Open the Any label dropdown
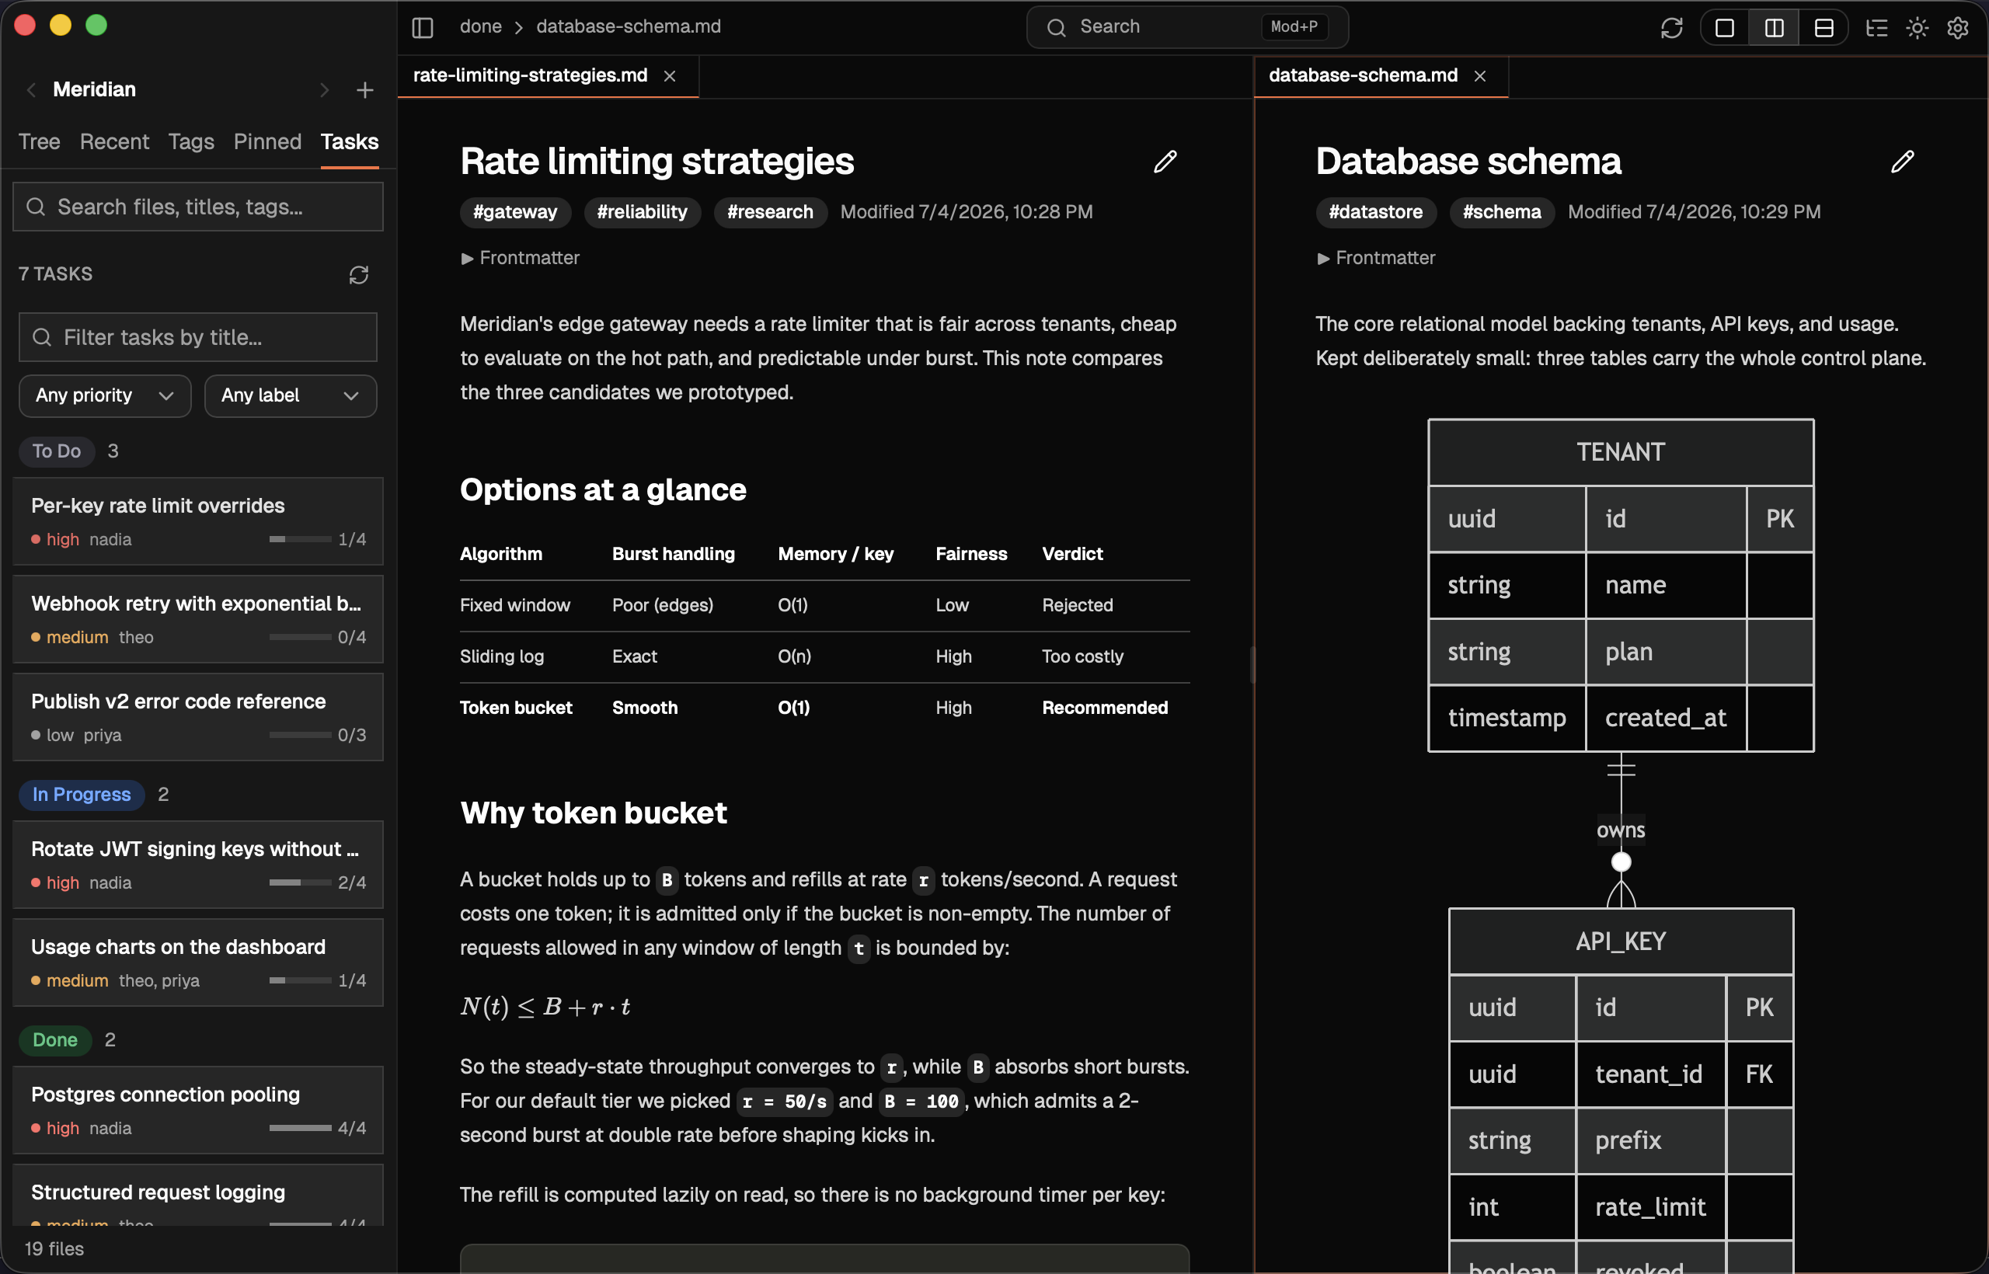The image size is (1989, 1274). (291, 395)
